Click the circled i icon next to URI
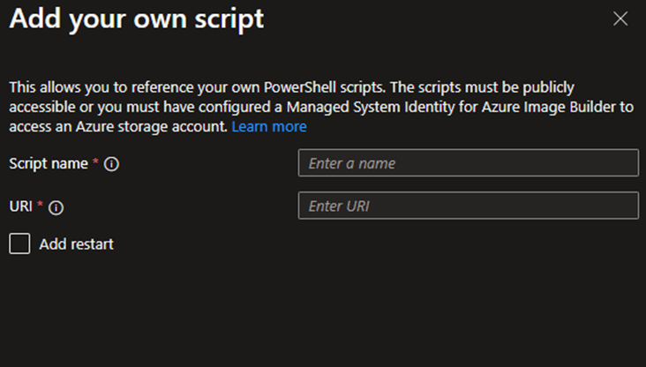 tap(56, 207)
